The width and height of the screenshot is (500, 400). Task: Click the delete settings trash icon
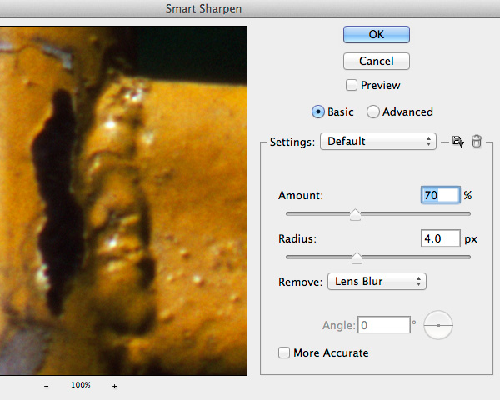pyautogui.click(x=477, y=142)
